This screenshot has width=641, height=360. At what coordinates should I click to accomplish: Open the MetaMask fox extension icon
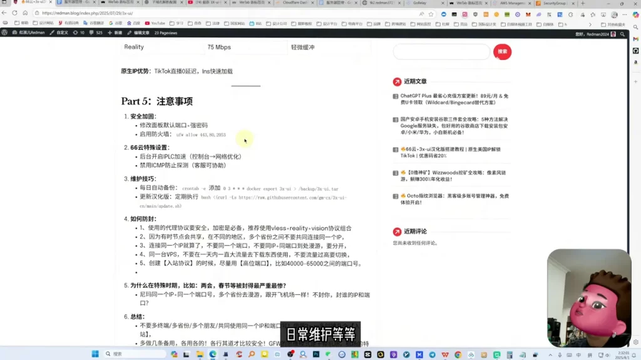(x=528, y=14)
